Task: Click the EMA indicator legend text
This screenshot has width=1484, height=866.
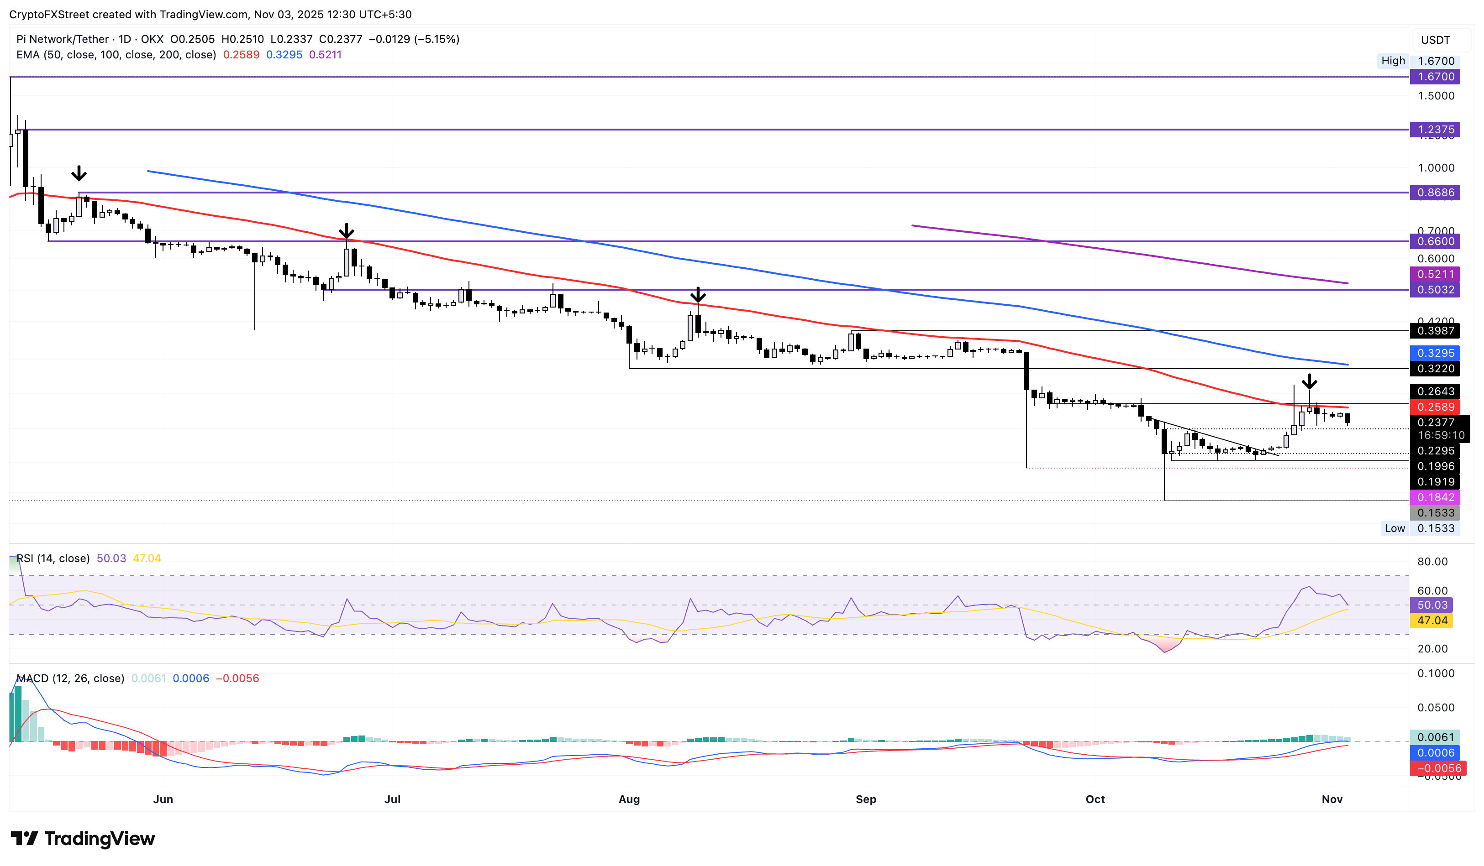Action: (116, 55)
